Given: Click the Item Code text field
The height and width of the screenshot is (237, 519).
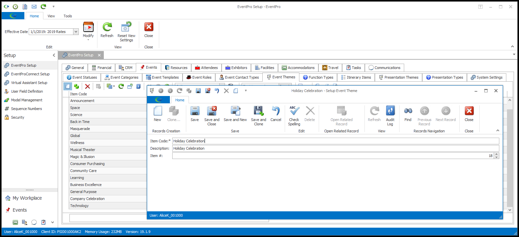Looking at the screenshot, I should click(335, 141).
